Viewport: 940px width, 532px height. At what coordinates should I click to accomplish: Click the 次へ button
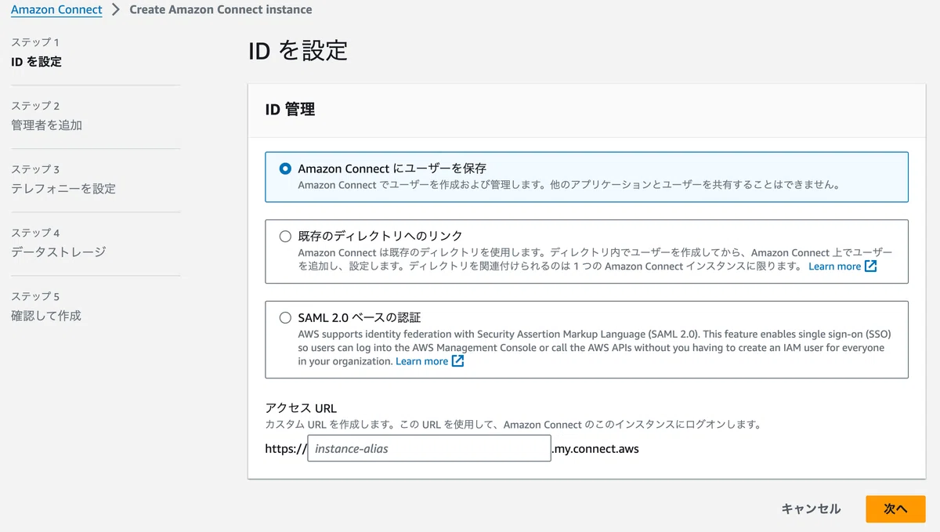click(x=895, y=509)
